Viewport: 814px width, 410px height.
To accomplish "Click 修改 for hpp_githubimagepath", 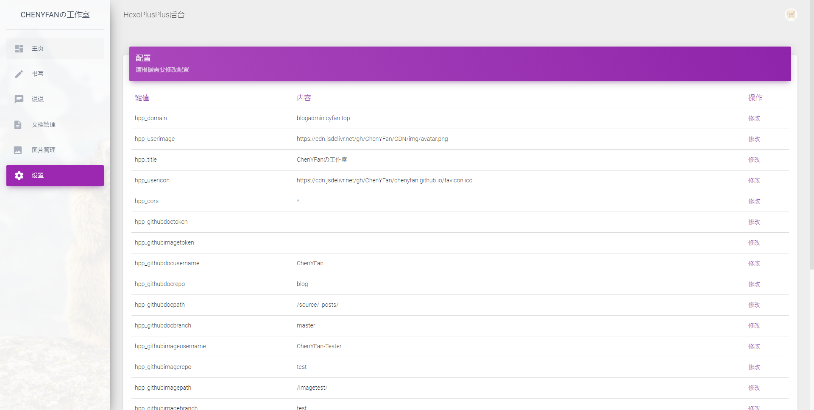I will [x=754, y=388].
